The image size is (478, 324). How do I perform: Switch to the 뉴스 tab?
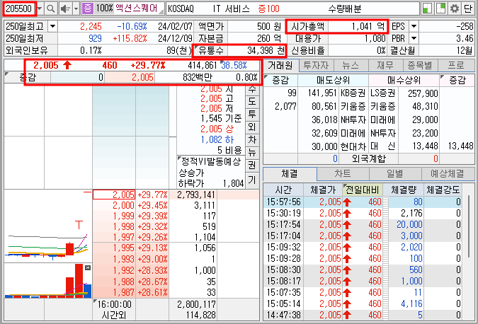pyautogui.click(x=351, y=65)
